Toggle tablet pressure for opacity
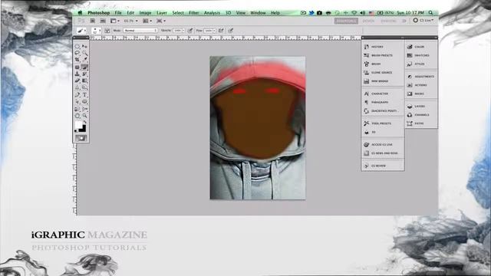This screenshot has height=276, width=491. [189, 31]
